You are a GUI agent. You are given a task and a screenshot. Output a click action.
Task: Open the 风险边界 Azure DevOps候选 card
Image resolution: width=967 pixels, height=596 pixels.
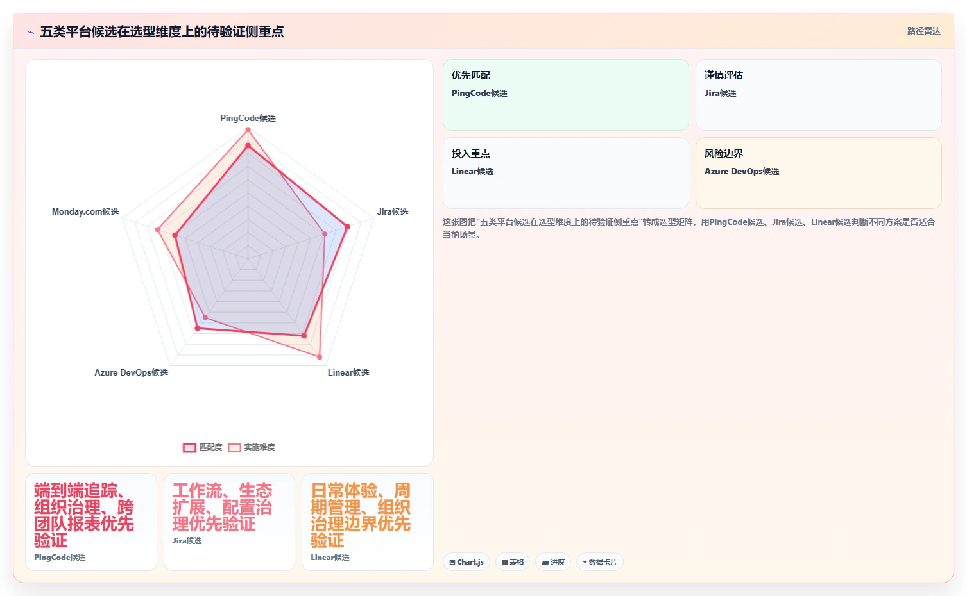click(x=819, y=173)
